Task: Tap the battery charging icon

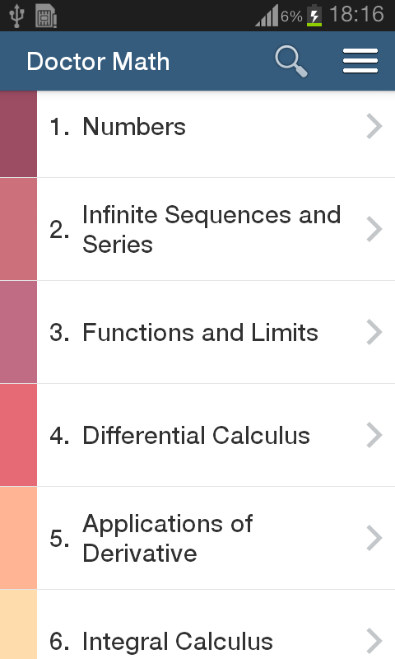Action: (x=314, y=16)
